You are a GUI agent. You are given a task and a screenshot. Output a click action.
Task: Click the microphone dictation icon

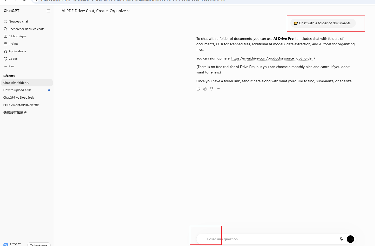pos(341,239)
